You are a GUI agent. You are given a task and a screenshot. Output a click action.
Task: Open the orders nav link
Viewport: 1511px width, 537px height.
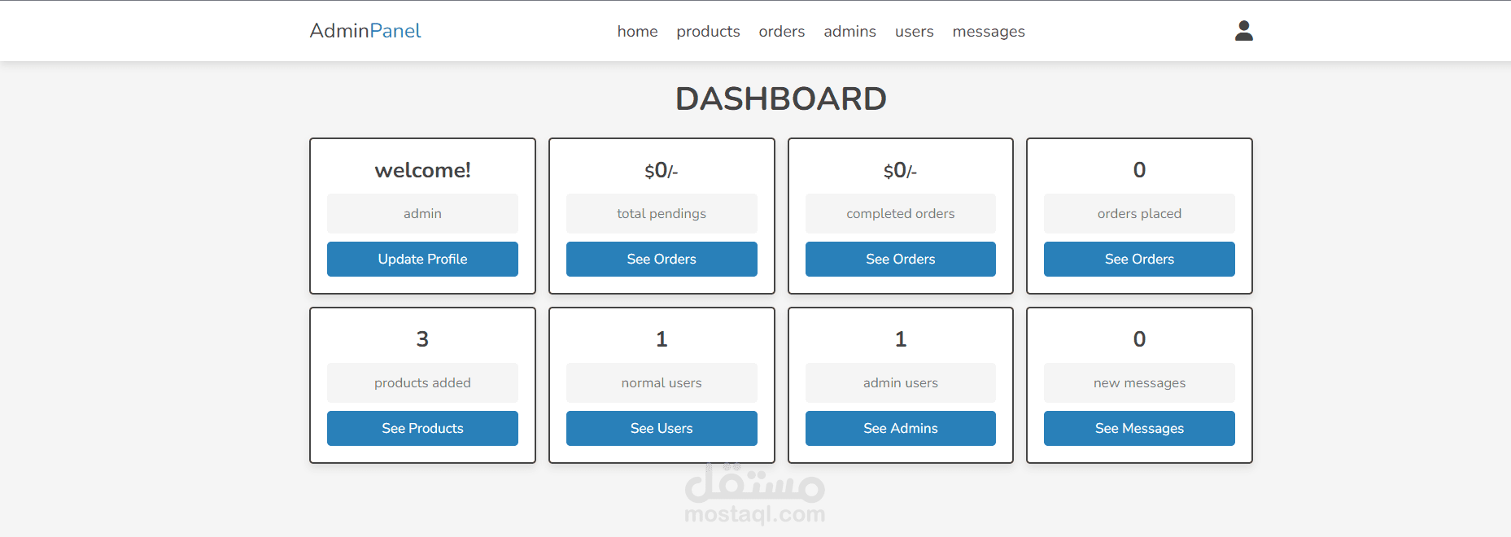click(x=781, y=31)
